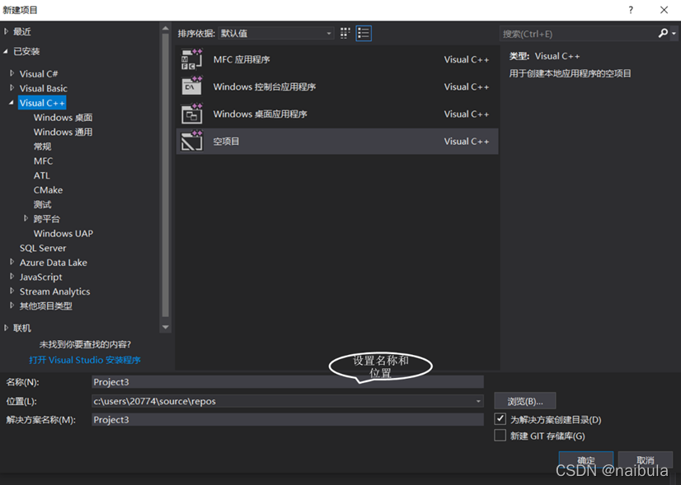
Task: Click the 空项目 template icon
Action: pyautogui.click(x=191, y=141)
